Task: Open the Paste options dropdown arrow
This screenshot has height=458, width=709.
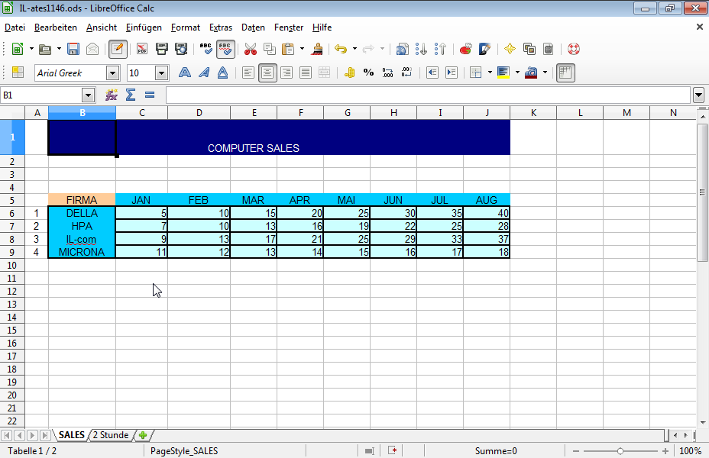Action: pos(302,49)
